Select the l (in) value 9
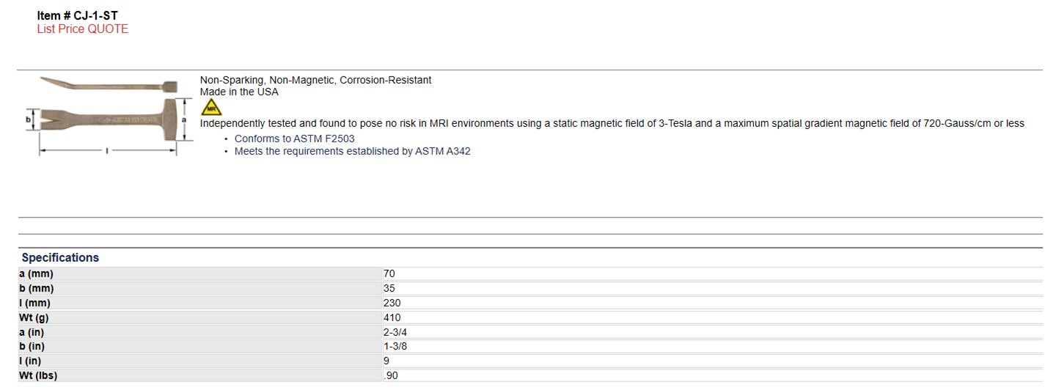1045x390 pixels. [x=386, y=361]
